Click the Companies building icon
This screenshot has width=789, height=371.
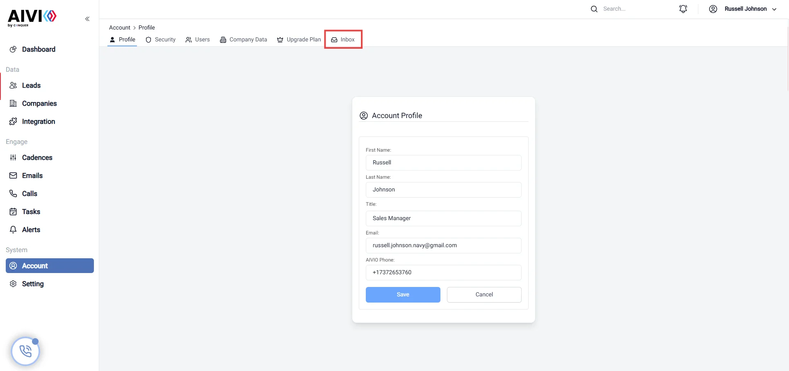point(13,103)
